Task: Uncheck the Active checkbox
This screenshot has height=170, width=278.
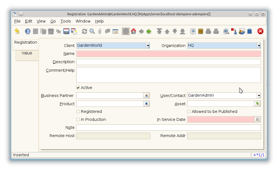Action: click(x=78, y=88)
